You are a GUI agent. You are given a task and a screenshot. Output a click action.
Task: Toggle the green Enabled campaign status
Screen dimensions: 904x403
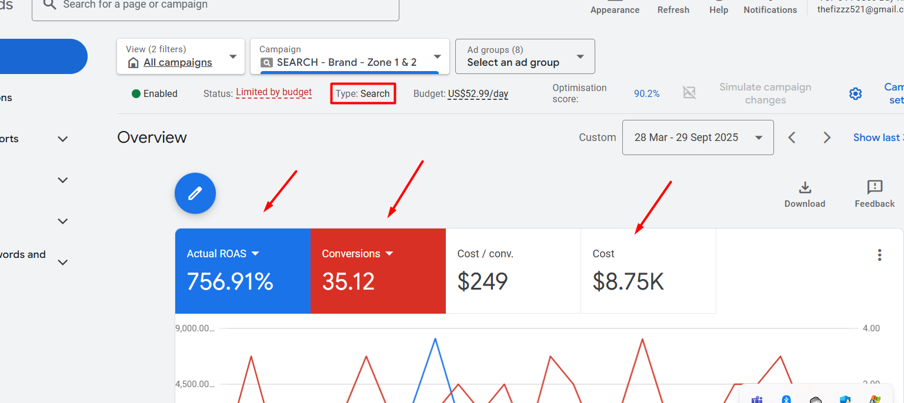(x=154, y=93)
